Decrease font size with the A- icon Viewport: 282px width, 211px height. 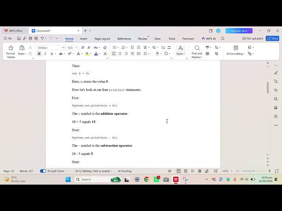tap(89, 47)
